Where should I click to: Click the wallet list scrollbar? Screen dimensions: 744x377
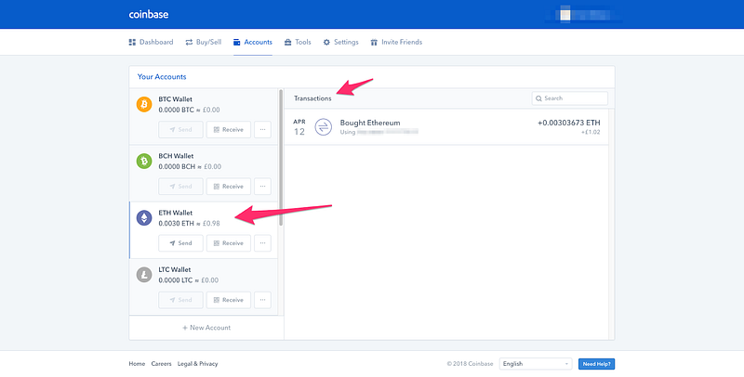(x=281, y=157)
